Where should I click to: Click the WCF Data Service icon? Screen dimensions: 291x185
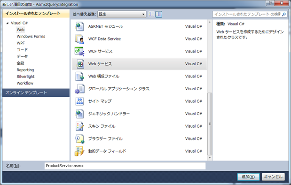tap(79, 39)
